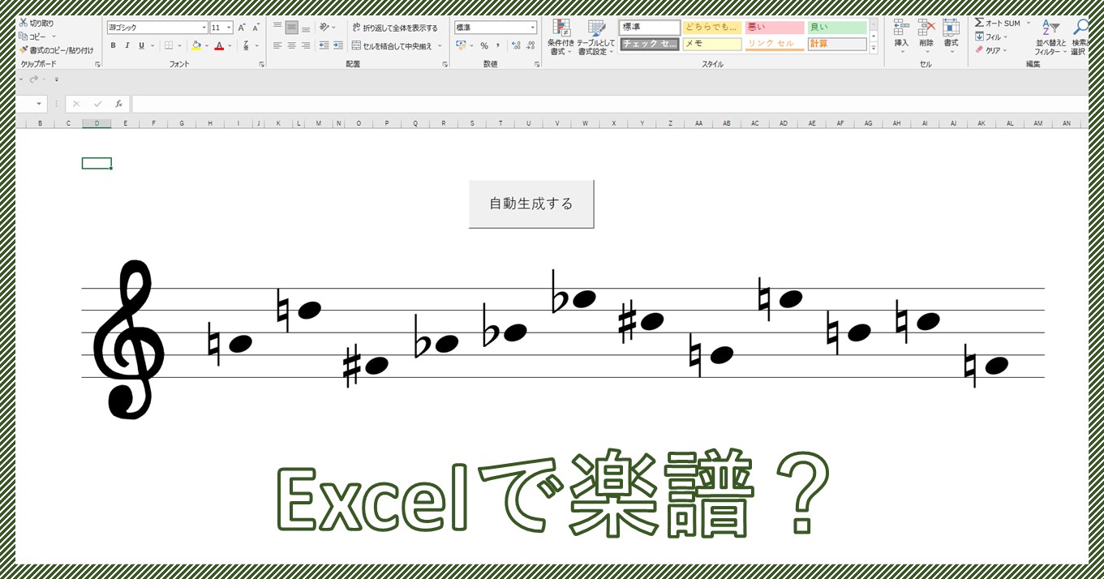Toggle align text left
Viewport: 1104px width, 579px height.
pyautogui.click(x=277, y=45)
